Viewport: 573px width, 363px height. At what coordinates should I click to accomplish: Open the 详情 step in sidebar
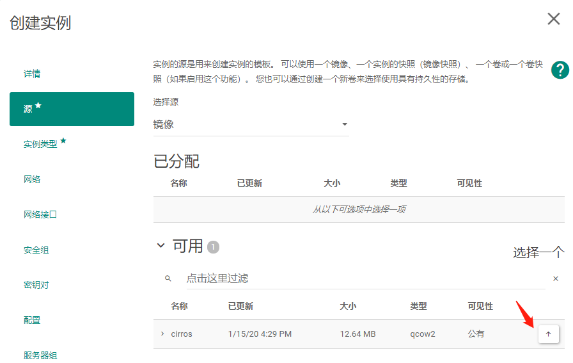(32, 74)
